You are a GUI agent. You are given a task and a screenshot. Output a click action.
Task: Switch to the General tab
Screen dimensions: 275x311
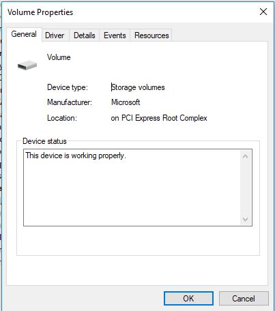24,34
